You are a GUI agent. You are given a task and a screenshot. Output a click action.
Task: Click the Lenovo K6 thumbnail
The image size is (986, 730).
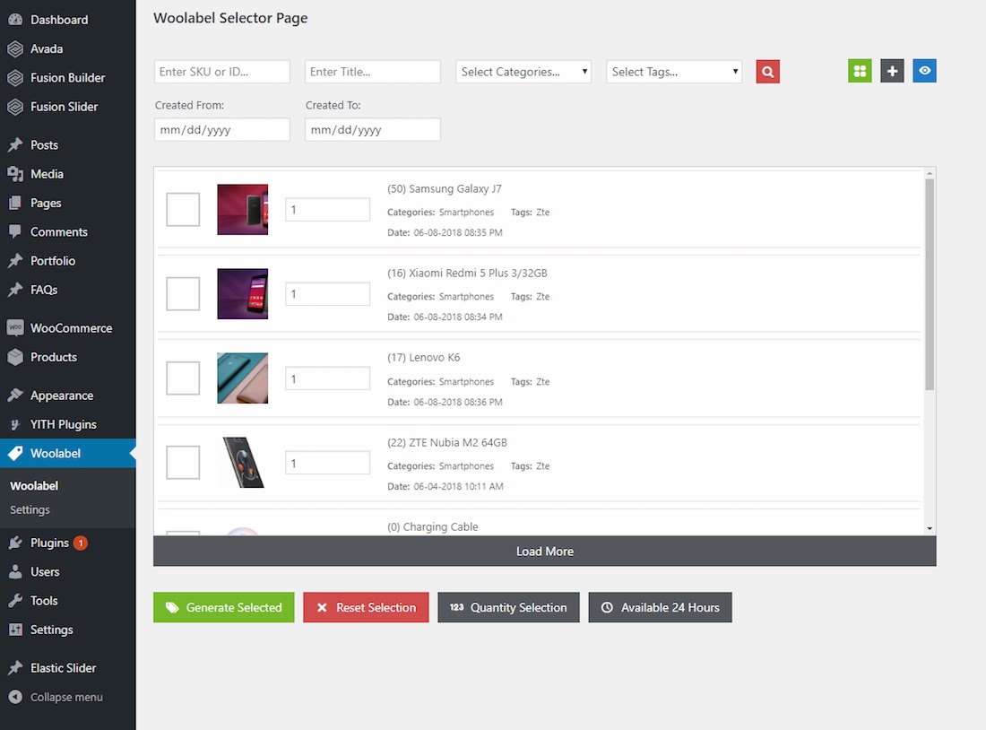(243, 378)
